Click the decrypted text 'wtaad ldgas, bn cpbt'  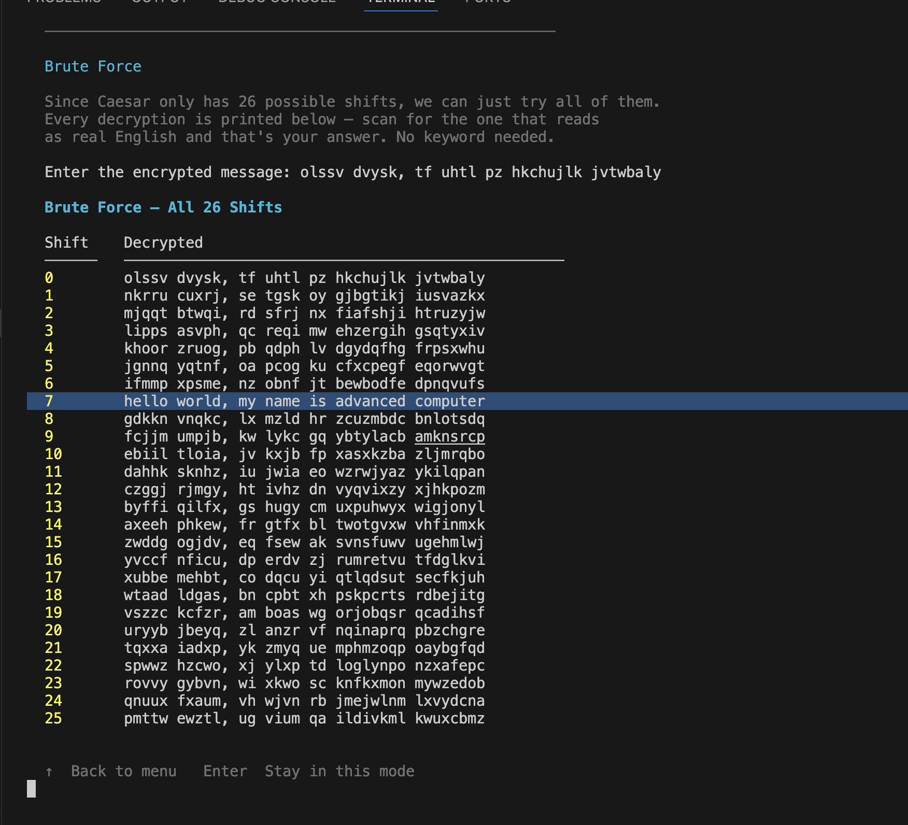coord(212,595)
